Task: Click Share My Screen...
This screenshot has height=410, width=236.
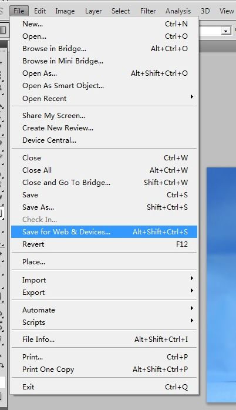Action: click(x=104, y=115)
